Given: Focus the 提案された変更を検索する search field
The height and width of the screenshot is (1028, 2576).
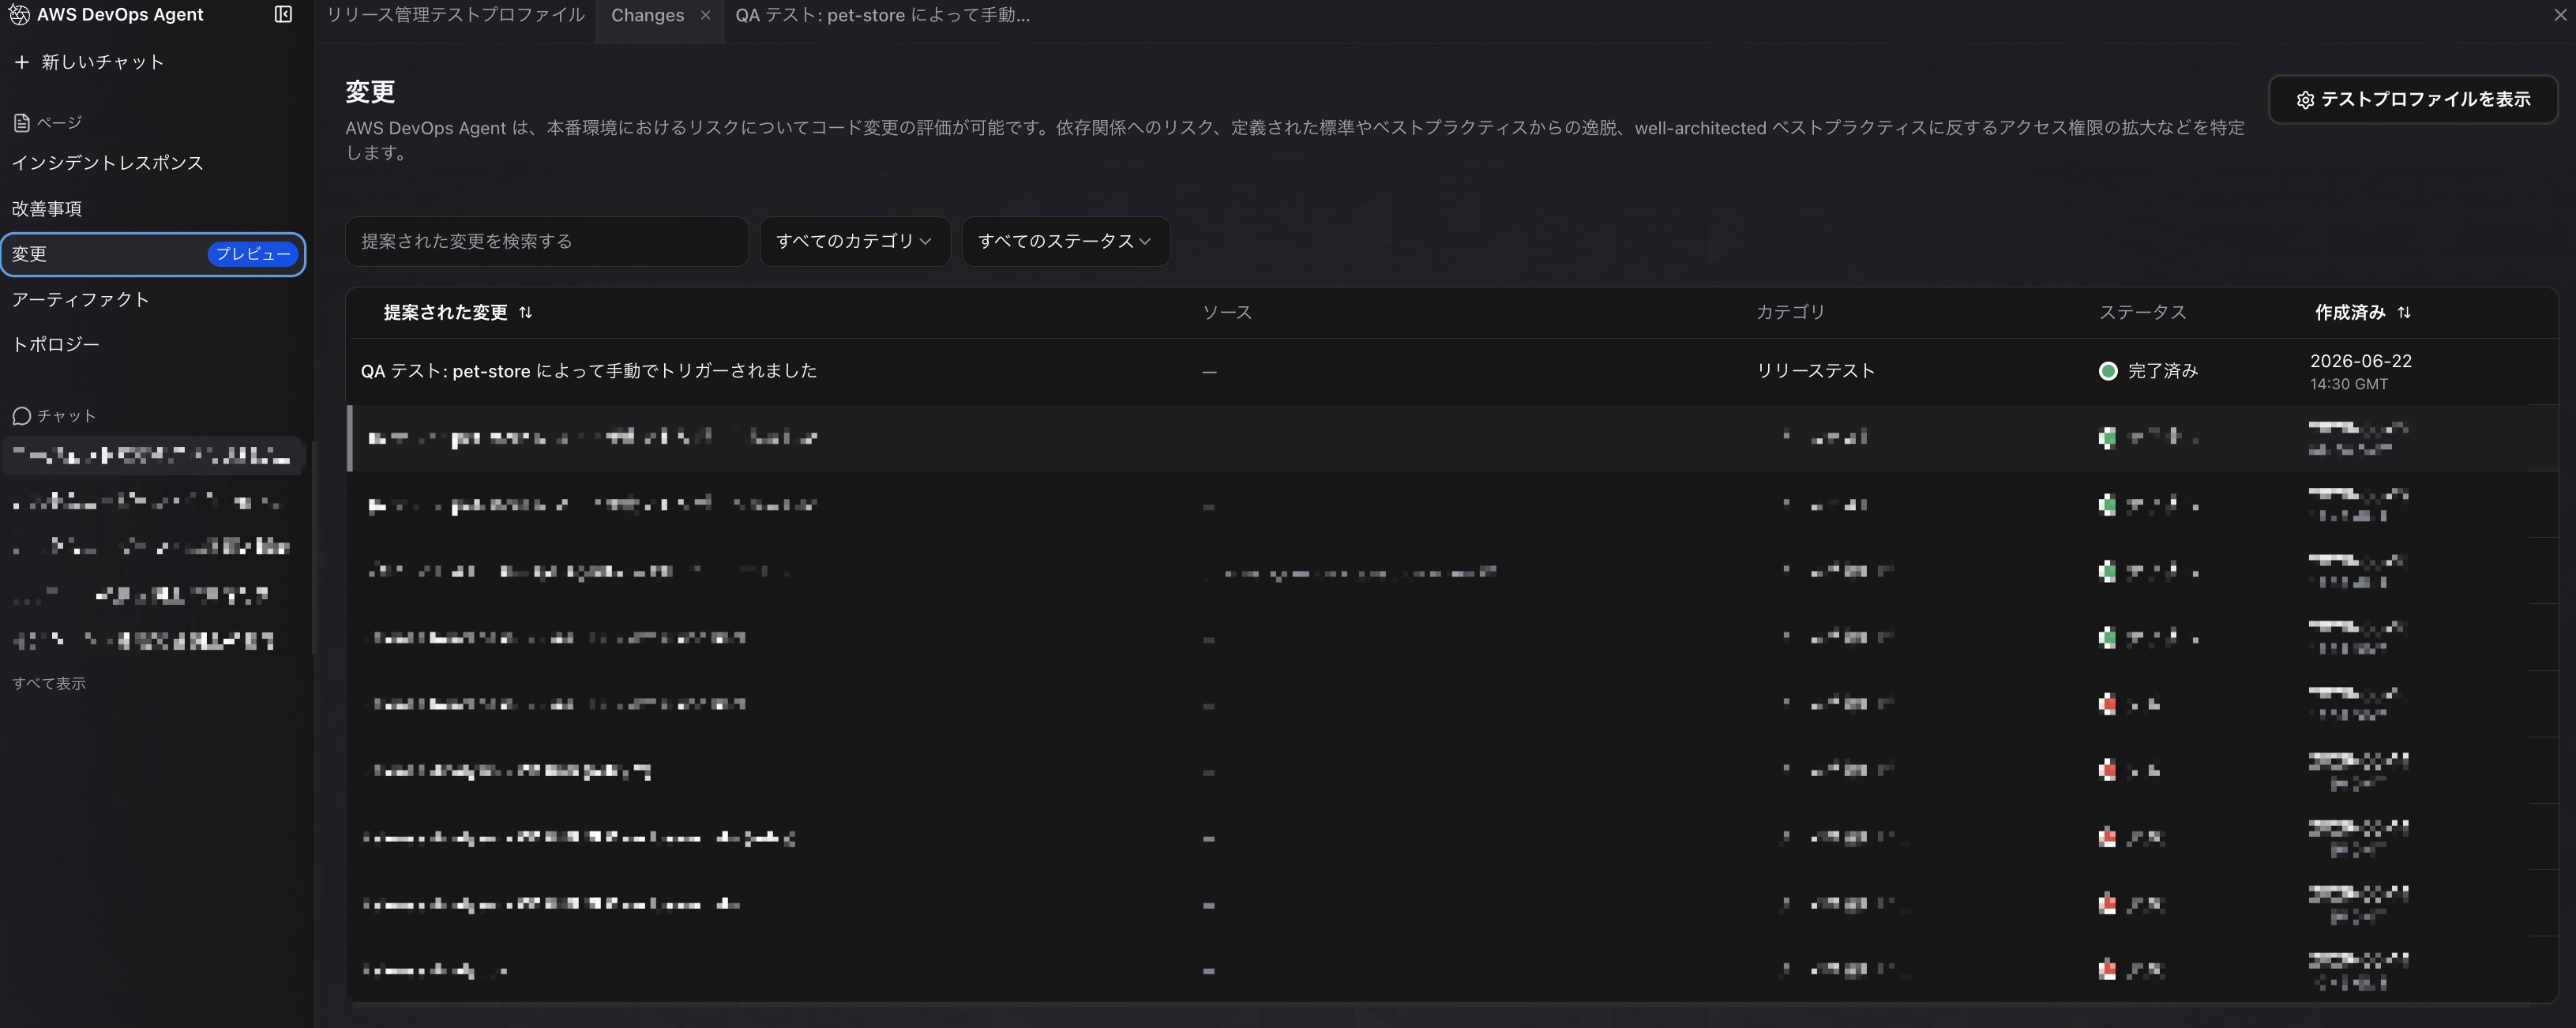Looking at the screenshot, I should point(546,241).
